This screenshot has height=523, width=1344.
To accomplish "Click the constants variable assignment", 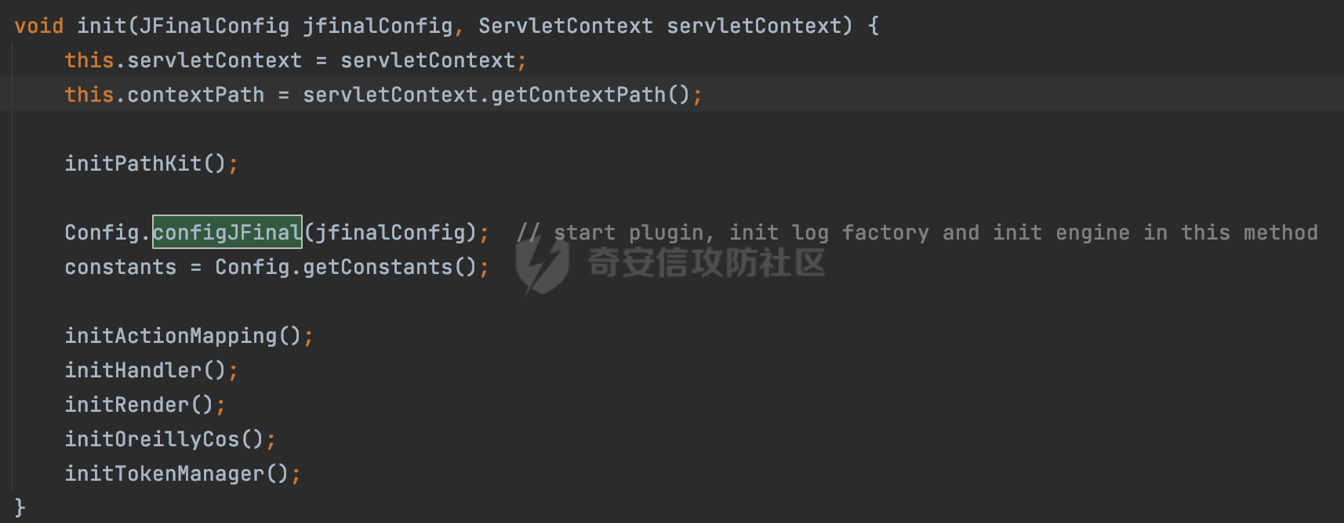I will pos(120,267).
